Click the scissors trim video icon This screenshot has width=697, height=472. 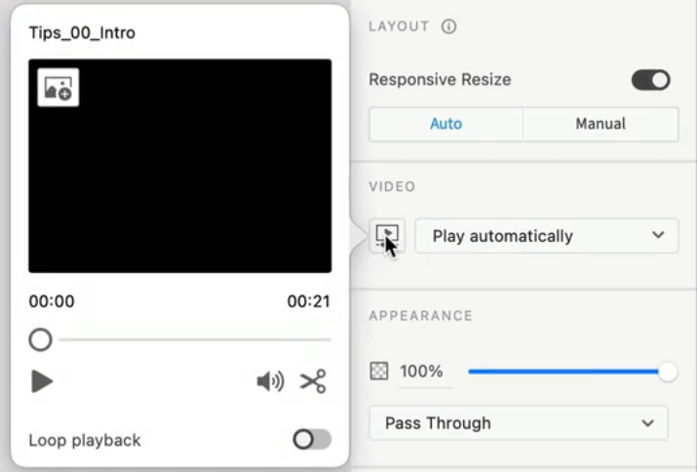tap(313, 381)
